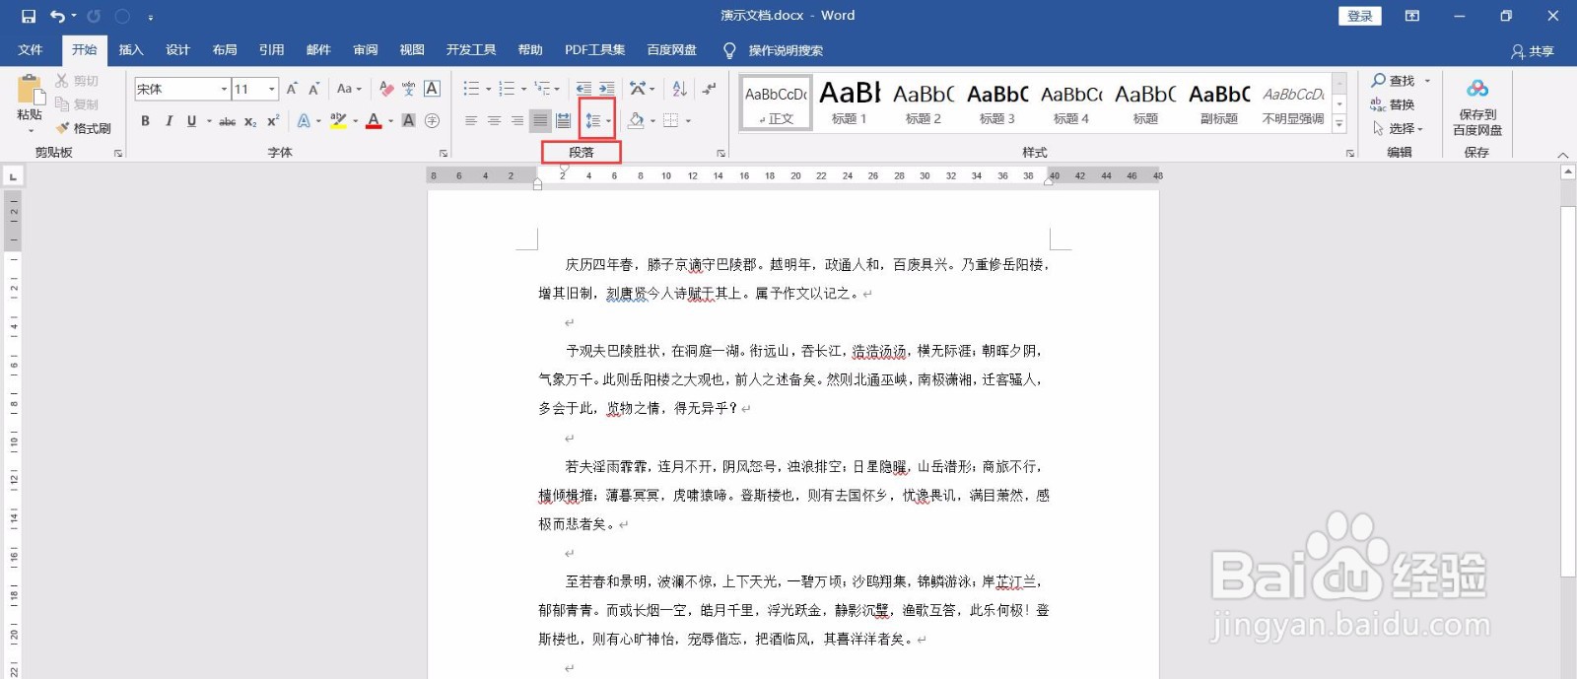The width and height of the screenshot is (1577, 679).
Task: Expand the highlight color dropdown arrow
Action: [355, 121]
